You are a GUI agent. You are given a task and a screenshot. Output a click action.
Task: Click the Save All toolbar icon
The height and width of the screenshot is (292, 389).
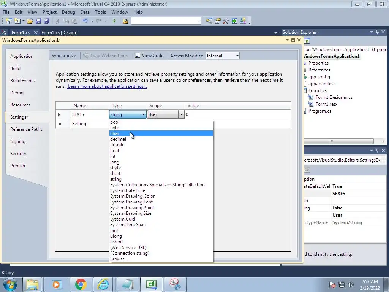click(47, 21)
